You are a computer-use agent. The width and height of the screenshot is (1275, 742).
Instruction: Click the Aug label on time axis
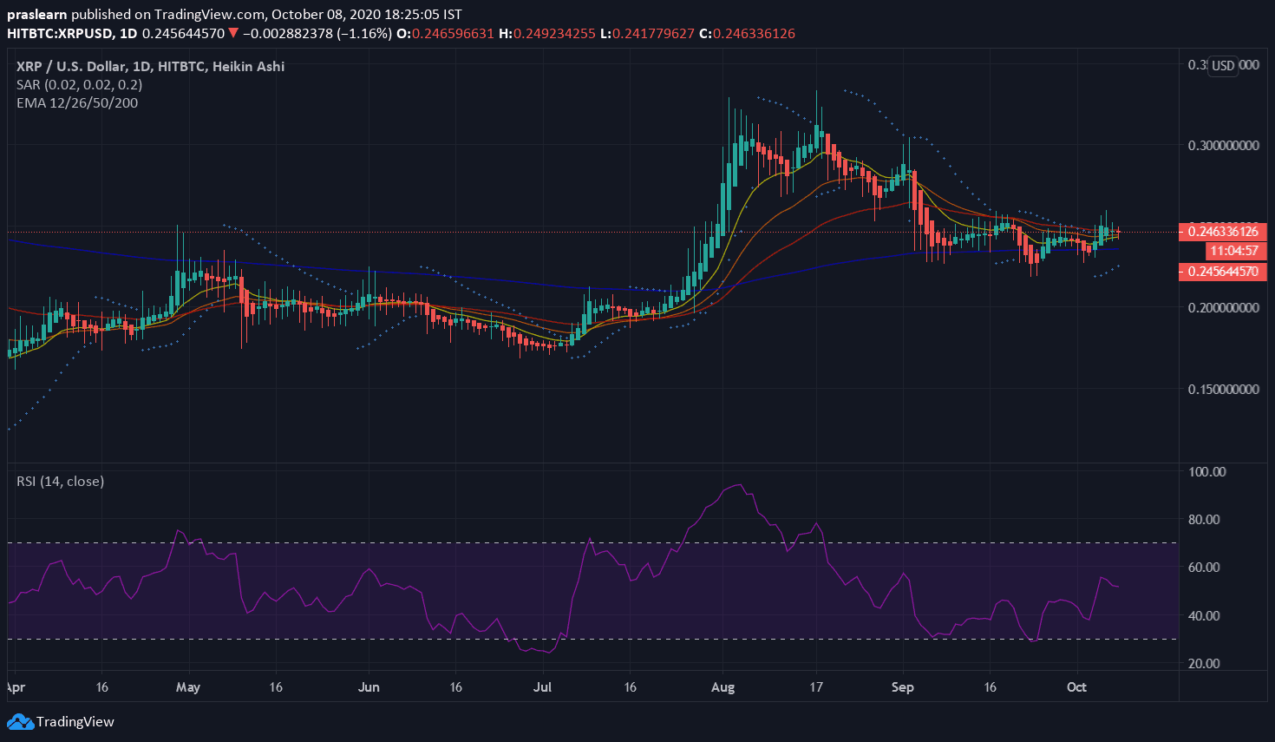click(722, 686)
